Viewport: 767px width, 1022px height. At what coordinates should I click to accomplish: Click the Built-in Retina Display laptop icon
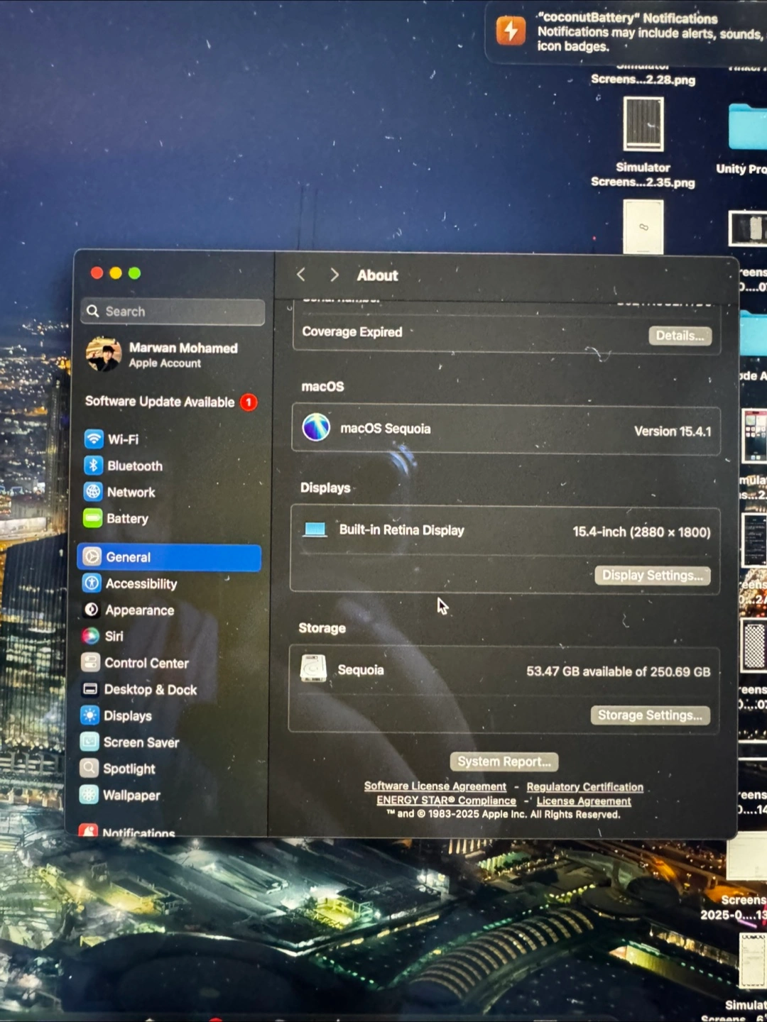(x=315, y=529)
